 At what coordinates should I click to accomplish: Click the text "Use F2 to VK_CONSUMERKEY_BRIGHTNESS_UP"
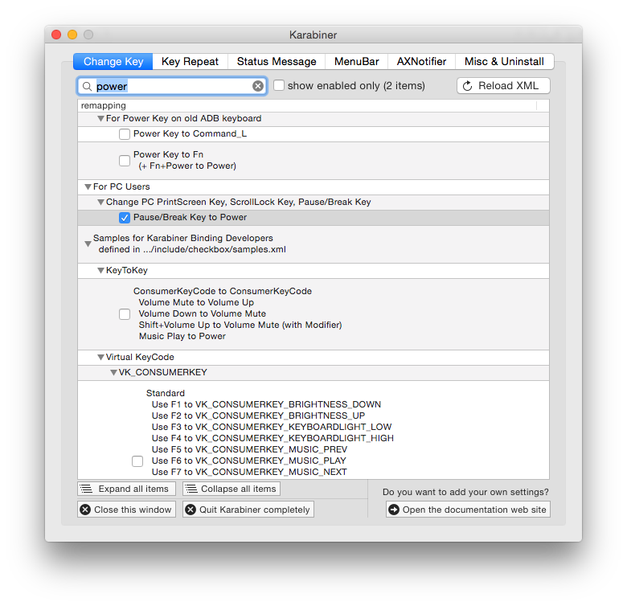[x=258, y=416]
